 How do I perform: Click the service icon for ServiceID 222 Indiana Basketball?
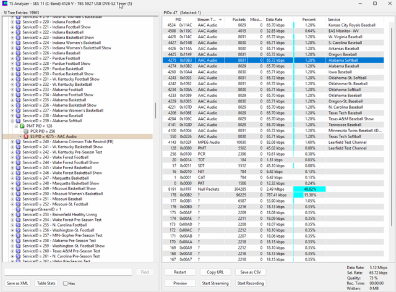pyautogui.click(x=18, y=32)
